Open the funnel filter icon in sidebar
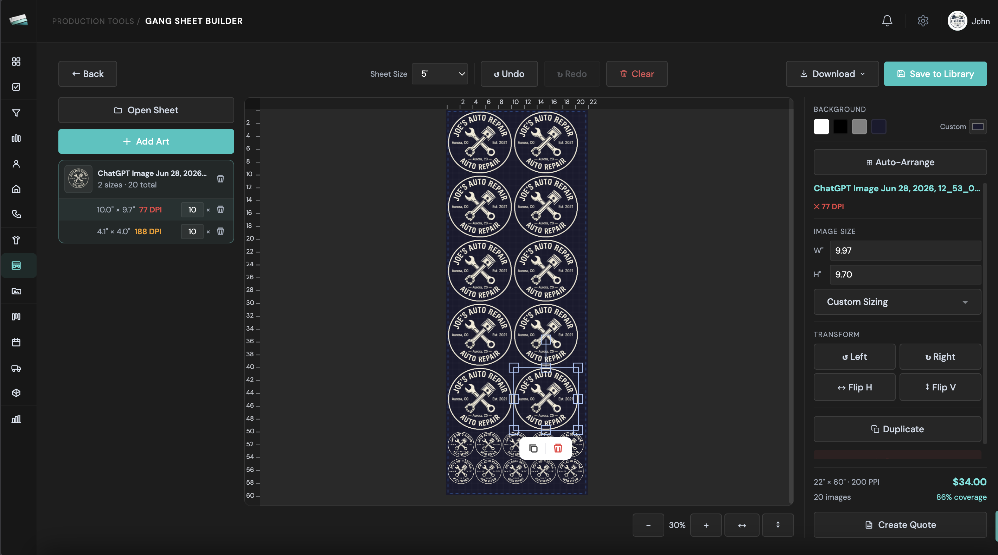This screenshot has width=998, height=555. coord(16,113)
